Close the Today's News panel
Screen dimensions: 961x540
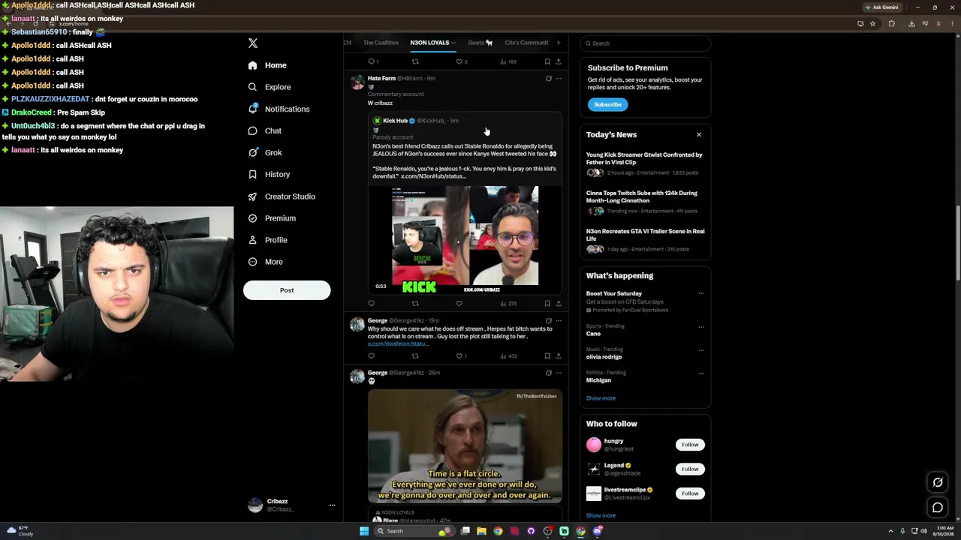pyautogui.click(x=699, y=135)
